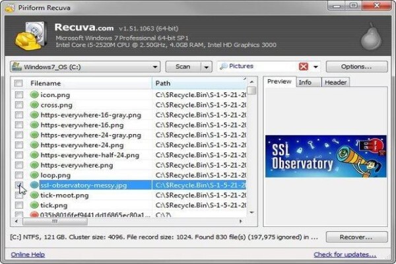Viewport: 396px width, 264px height.
Task: Select the file name loop.png
Action: point(55,175)
